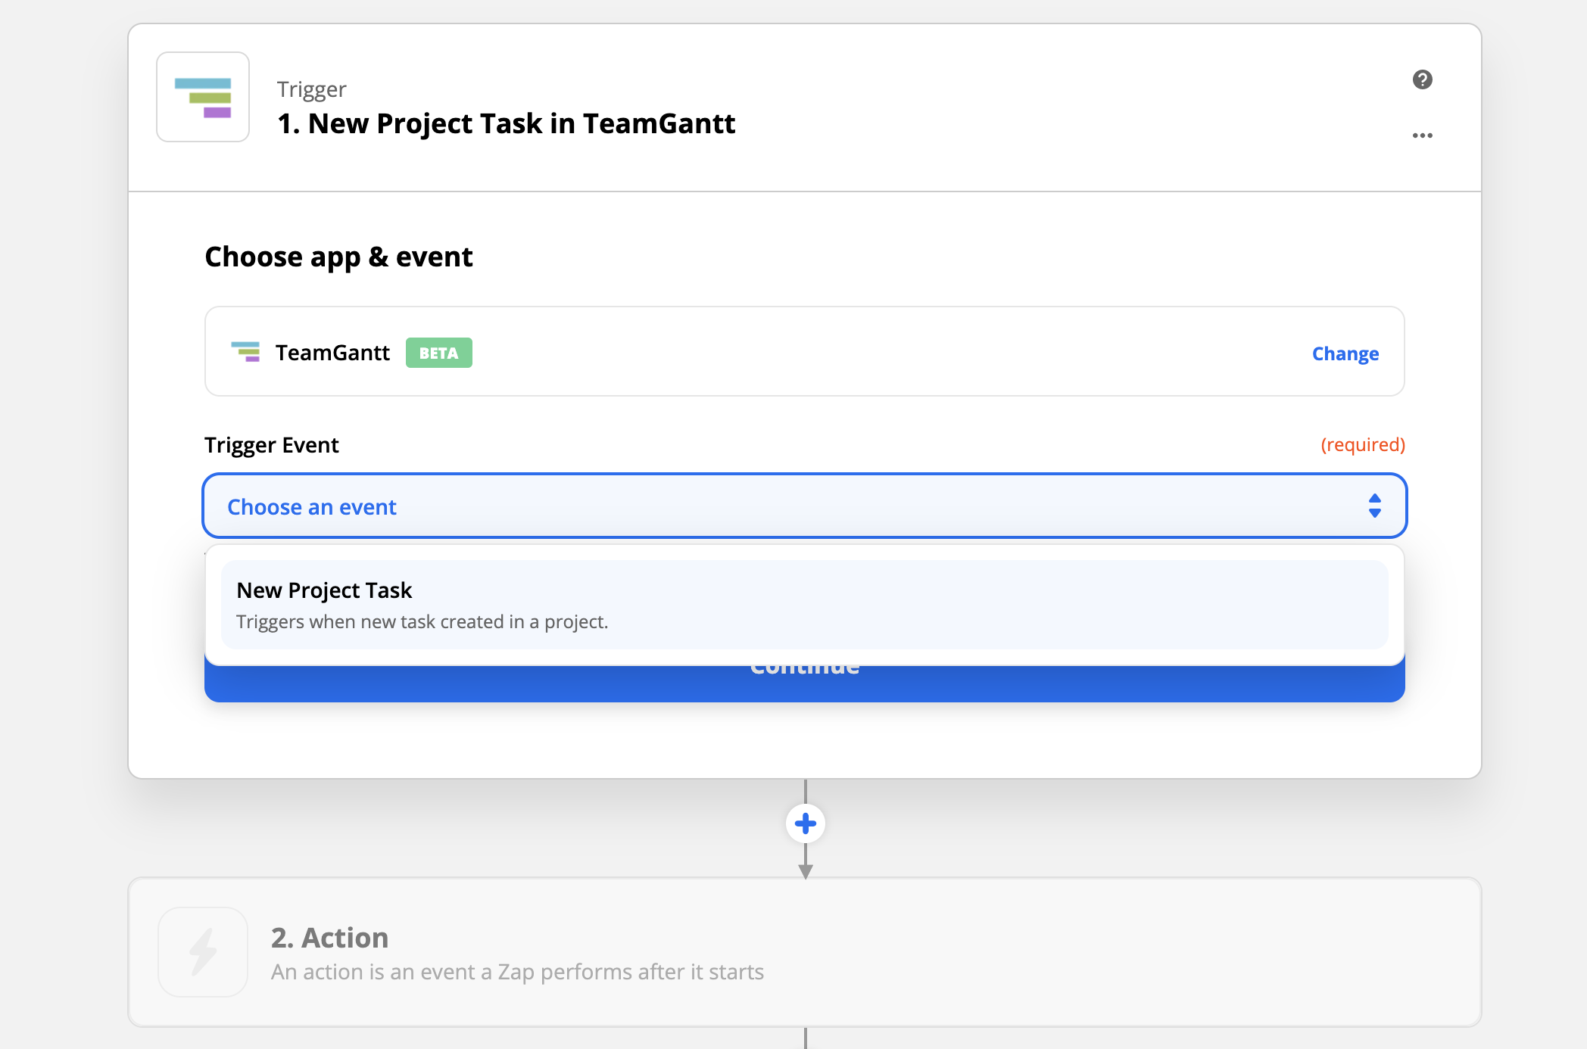Image resolution: width=1587 pixels, height=1049 pixels.
Task: Click the Change link for TeamGantt
Action: click(x=1345, y=353)
